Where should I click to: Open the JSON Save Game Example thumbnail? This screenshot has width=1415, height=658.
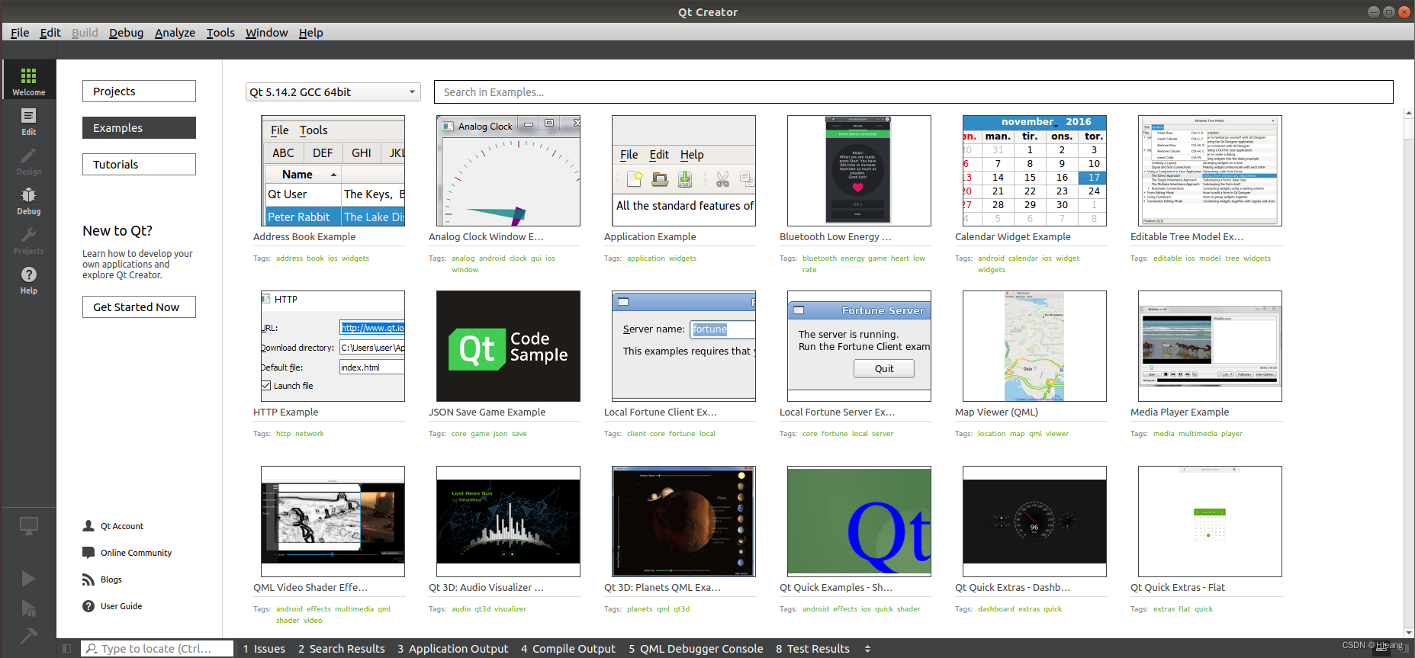(508, 346)
